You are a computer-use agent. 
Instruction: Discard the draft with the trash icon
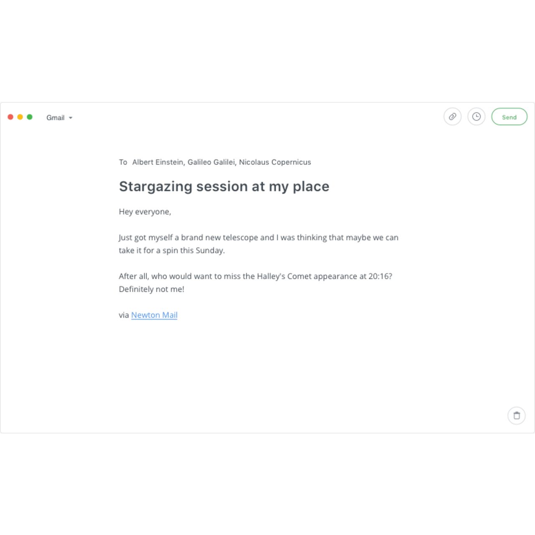517,415
